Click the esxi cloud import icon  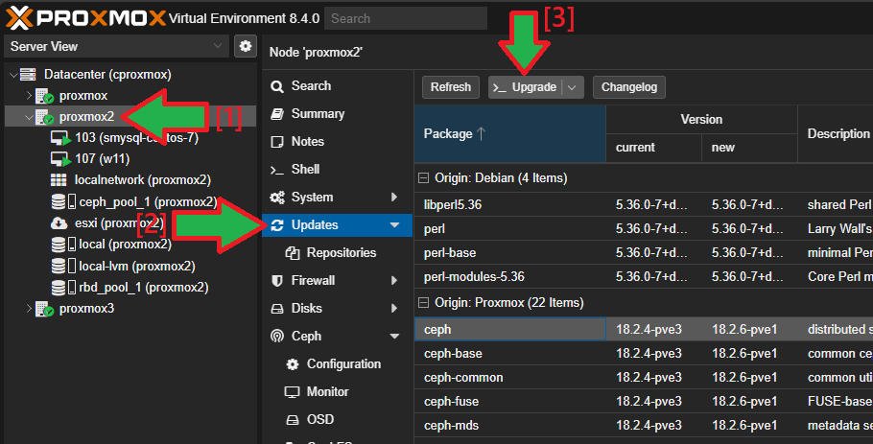(59, 223)
